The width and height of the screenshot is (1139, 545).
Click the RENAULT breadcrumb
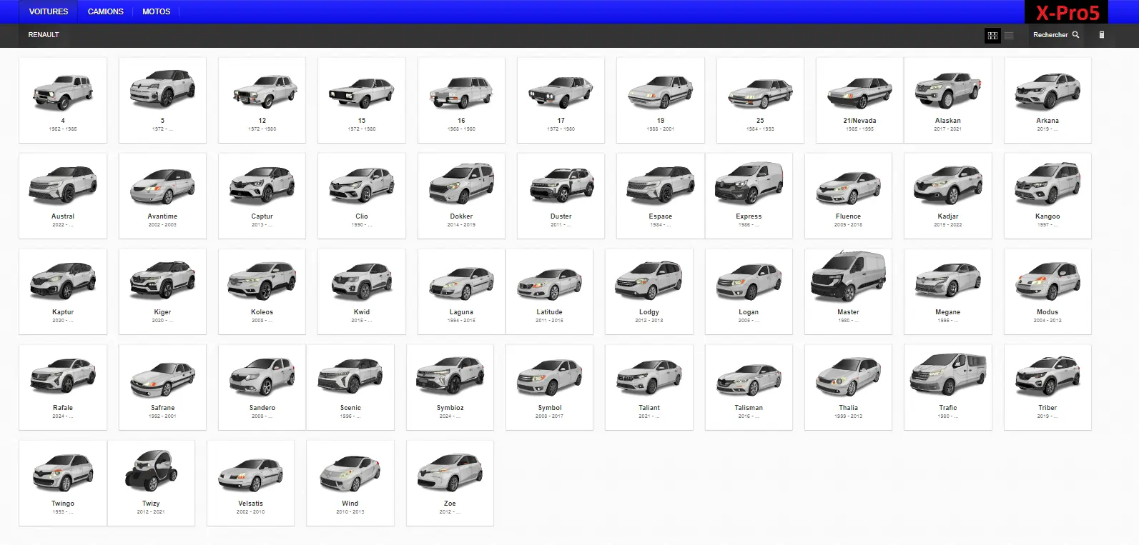point(44,34)
